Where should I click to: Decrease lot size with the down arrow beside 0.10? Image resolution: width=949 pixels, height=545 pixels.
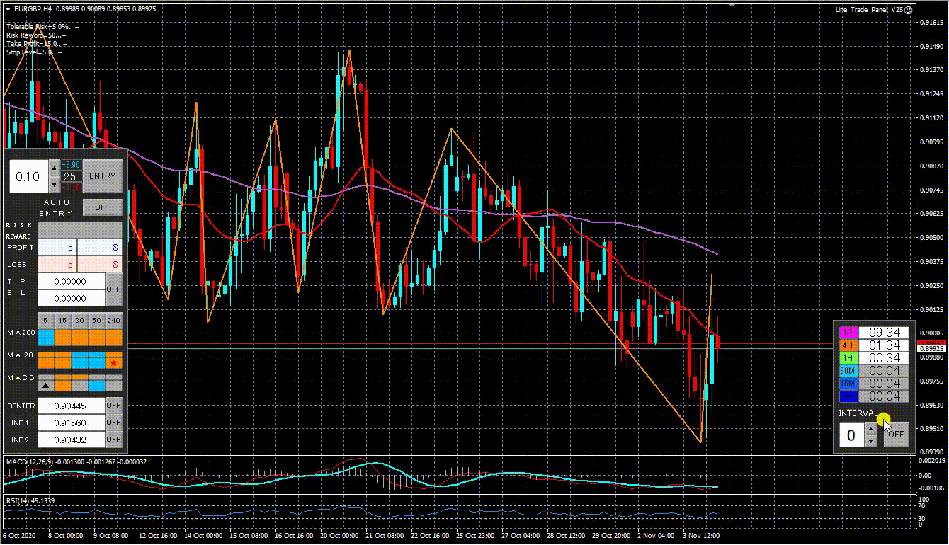point(55,185)
